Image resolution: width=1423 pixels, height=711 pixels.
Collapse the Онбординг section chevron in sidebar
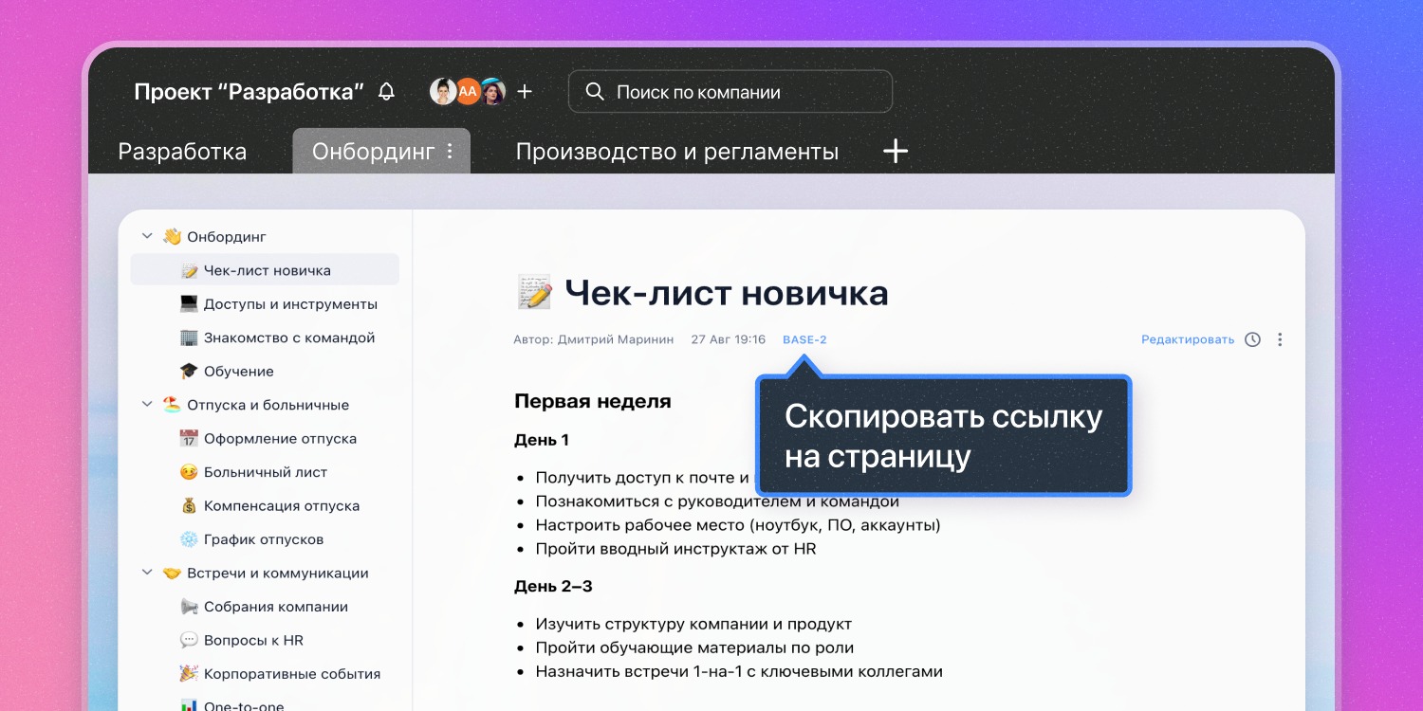point(147,236)
